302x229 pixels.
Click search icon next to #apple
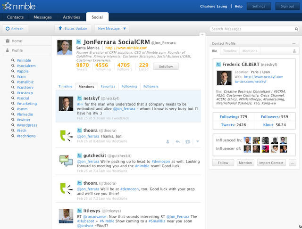tap(13, 71)
